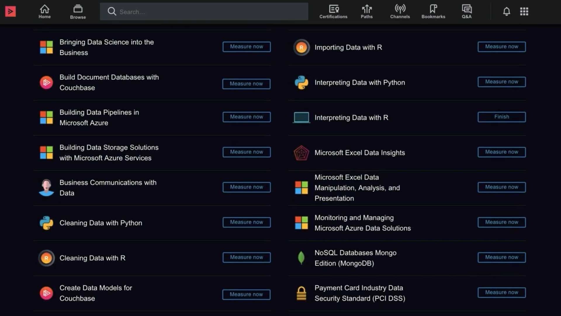This screenshot has width=561, height=316.
Task: Measure now for Bringing Data Science into Business
Action: [247, 47]
